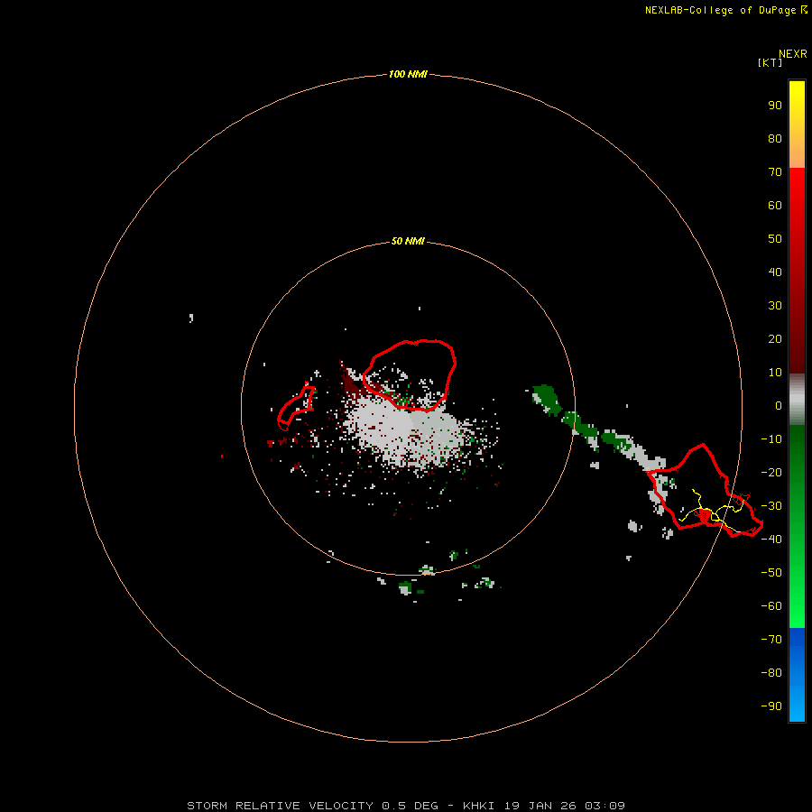Image resolution: width=812 pixels, height=812 pixels.
Task: Click the -80 value on the velocity scale
Action: point(771,673)
